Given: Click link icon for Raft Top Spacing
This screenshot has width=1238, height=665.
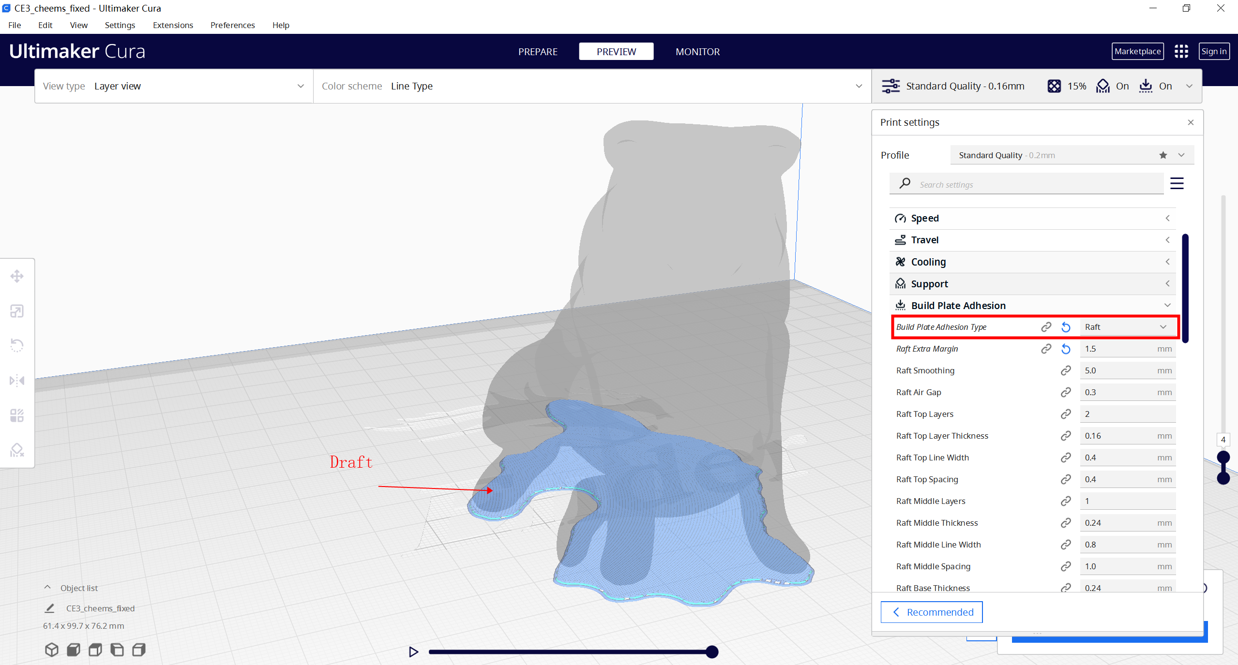Looking at the screenshot, I should pos(1066,480).
